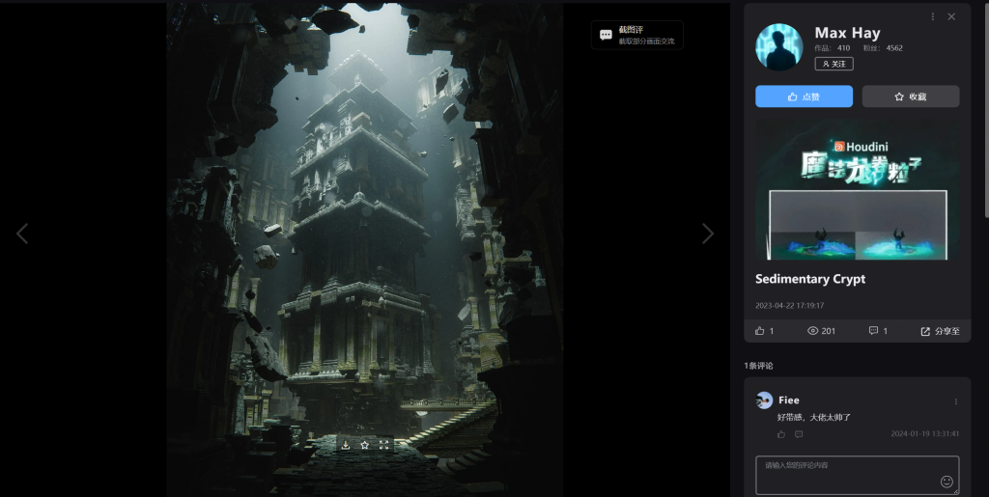Open the options menu on Fiee's comment
989x497 pixels.
[956, 401]
